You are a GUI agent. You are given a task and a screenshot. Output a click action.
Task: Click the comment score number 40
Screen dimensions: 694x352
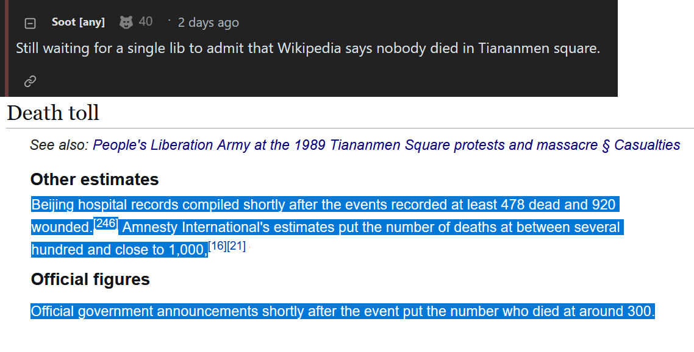click(x=146, y=22)
